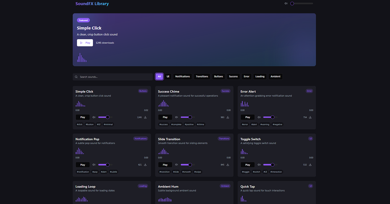Viewport: 390px width, 204px height.
Task: Filter by Loading category
Action: (260, 76)
